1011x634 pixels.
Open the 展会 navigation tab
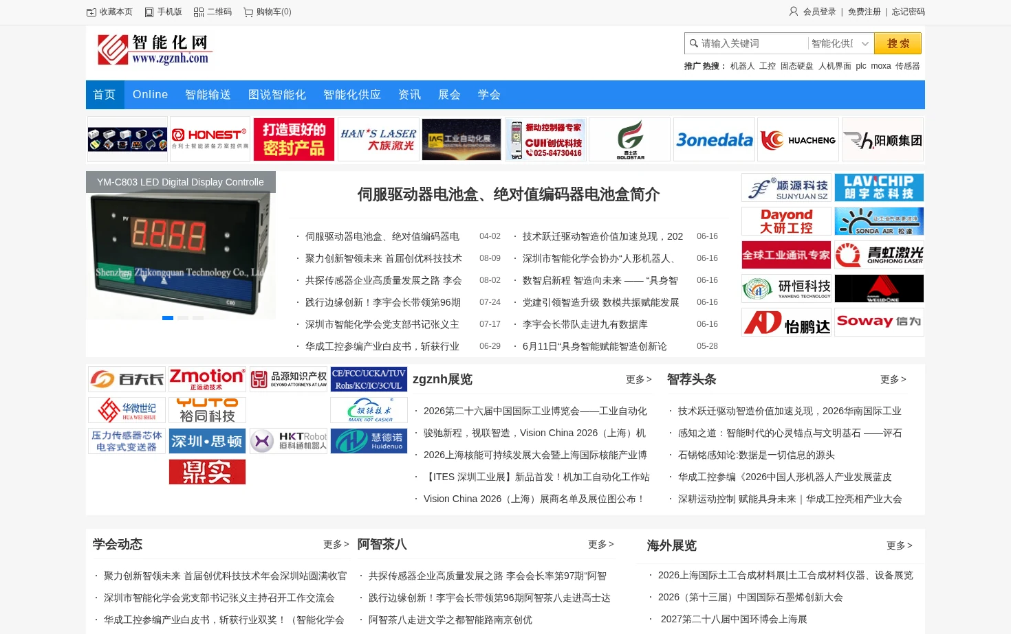pyautogui.click(x=450, y=95)
